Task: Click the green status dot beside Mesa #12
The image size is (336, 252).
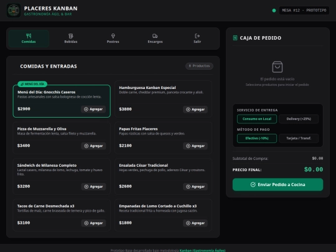Action: point(274,11)
